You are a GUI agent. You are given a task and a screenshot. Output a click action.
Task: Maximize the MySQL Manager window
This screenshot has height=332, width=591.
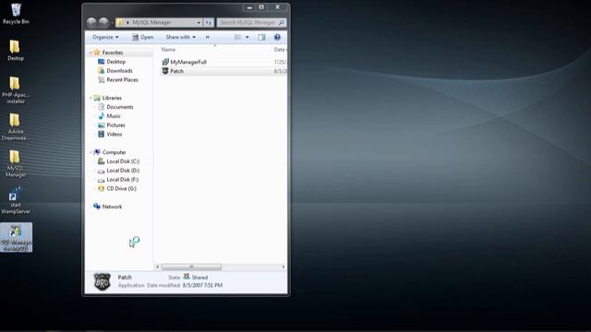click(x=260, y=7)
